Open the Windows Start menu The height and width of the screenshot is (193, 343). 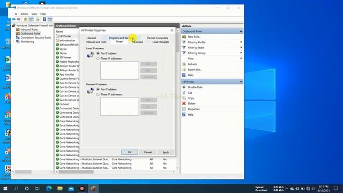[5, 188]
